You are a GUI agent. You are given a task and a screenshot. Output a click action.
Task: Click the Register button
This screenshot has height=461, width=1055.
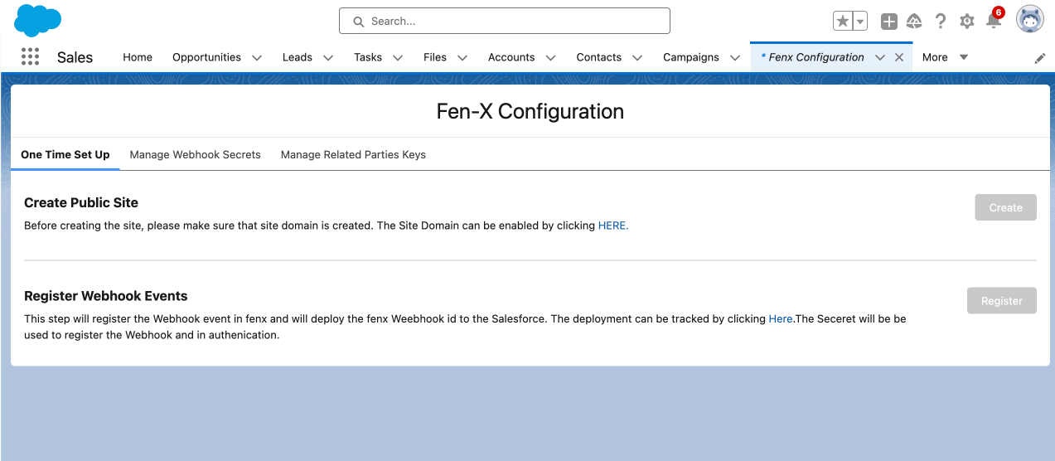coord(1002,300)
